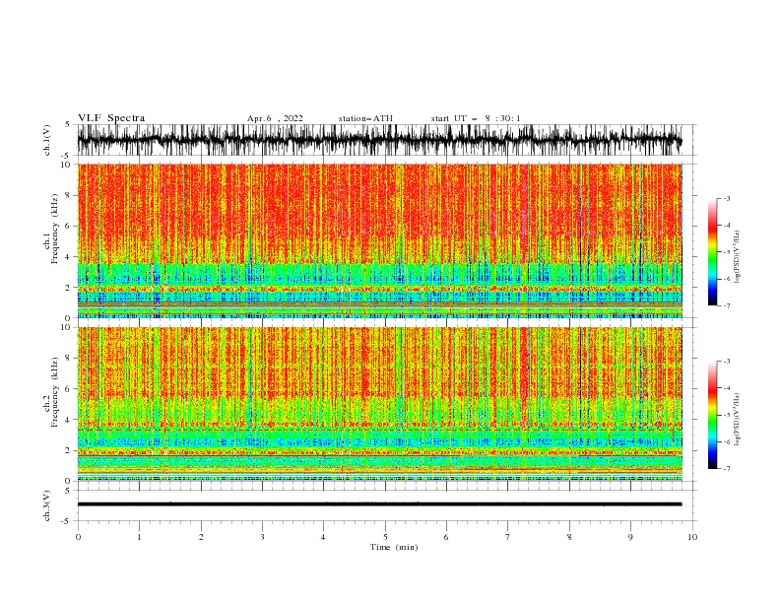Select the "start UT = 8 :30: 1" text
This screenshot has width=780, height=603.
(476, 118)
